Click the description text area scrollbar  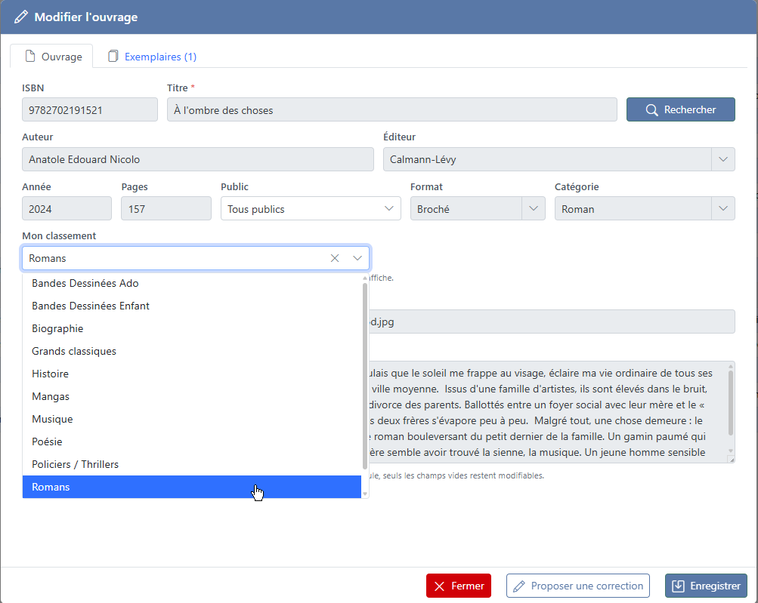coord(731,403)
